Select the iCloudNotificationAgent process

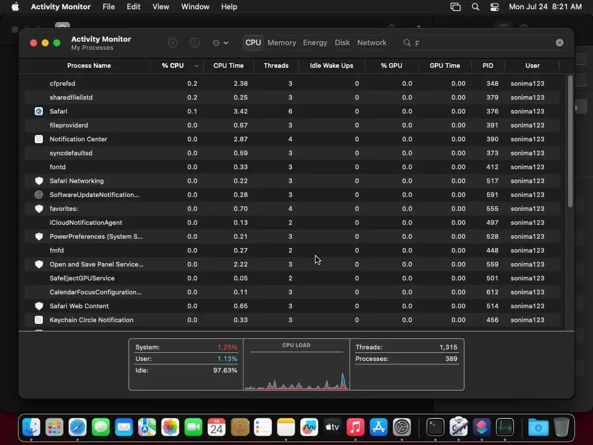point(292,222)
